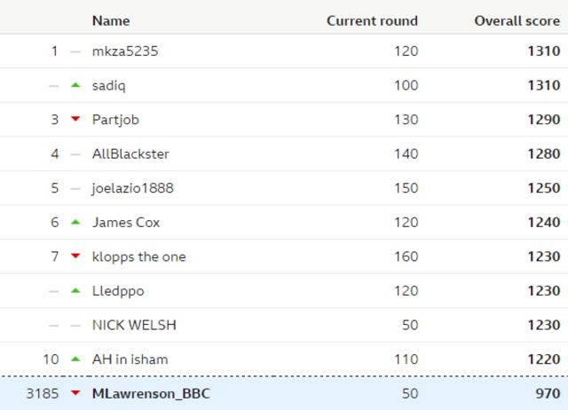Image resolution: width=568 pixels, height=410 pixels.
Task: Click red down arrow beside MLawrenson_BBC
Action: coord(75,393)
